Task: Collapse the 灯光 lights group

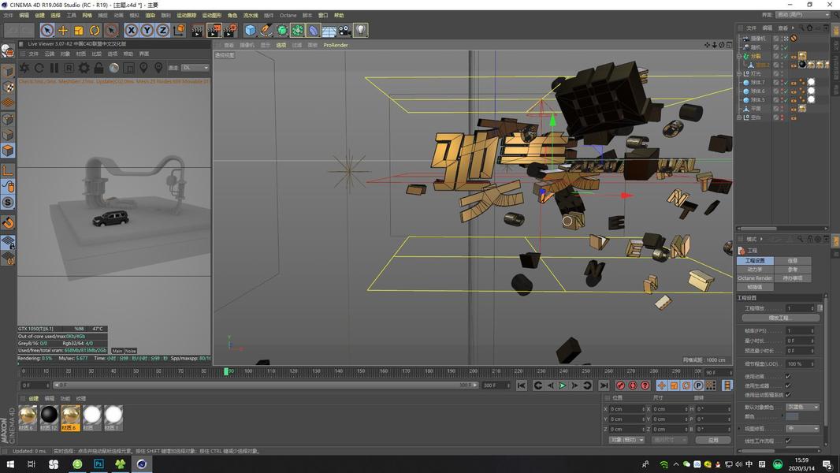Action: 739,73
